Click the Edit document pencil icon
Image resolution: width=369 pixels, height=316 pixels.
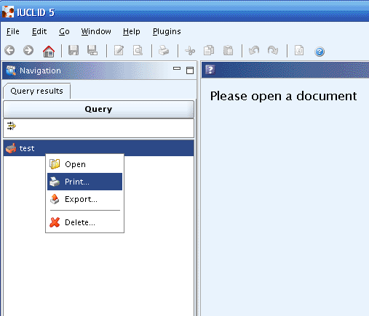click(x=119, y=50)
